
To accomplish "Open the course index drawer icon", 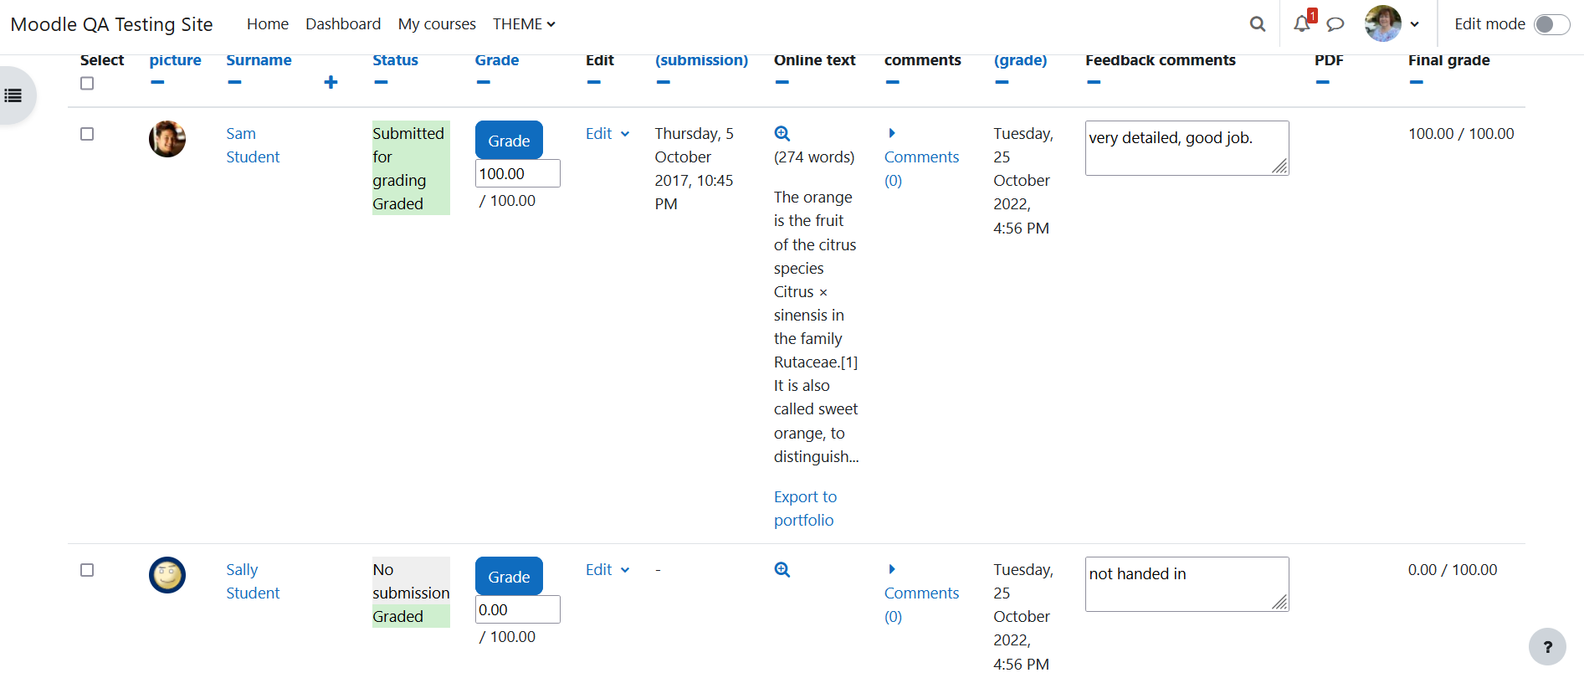I will [x=13, y=95].
